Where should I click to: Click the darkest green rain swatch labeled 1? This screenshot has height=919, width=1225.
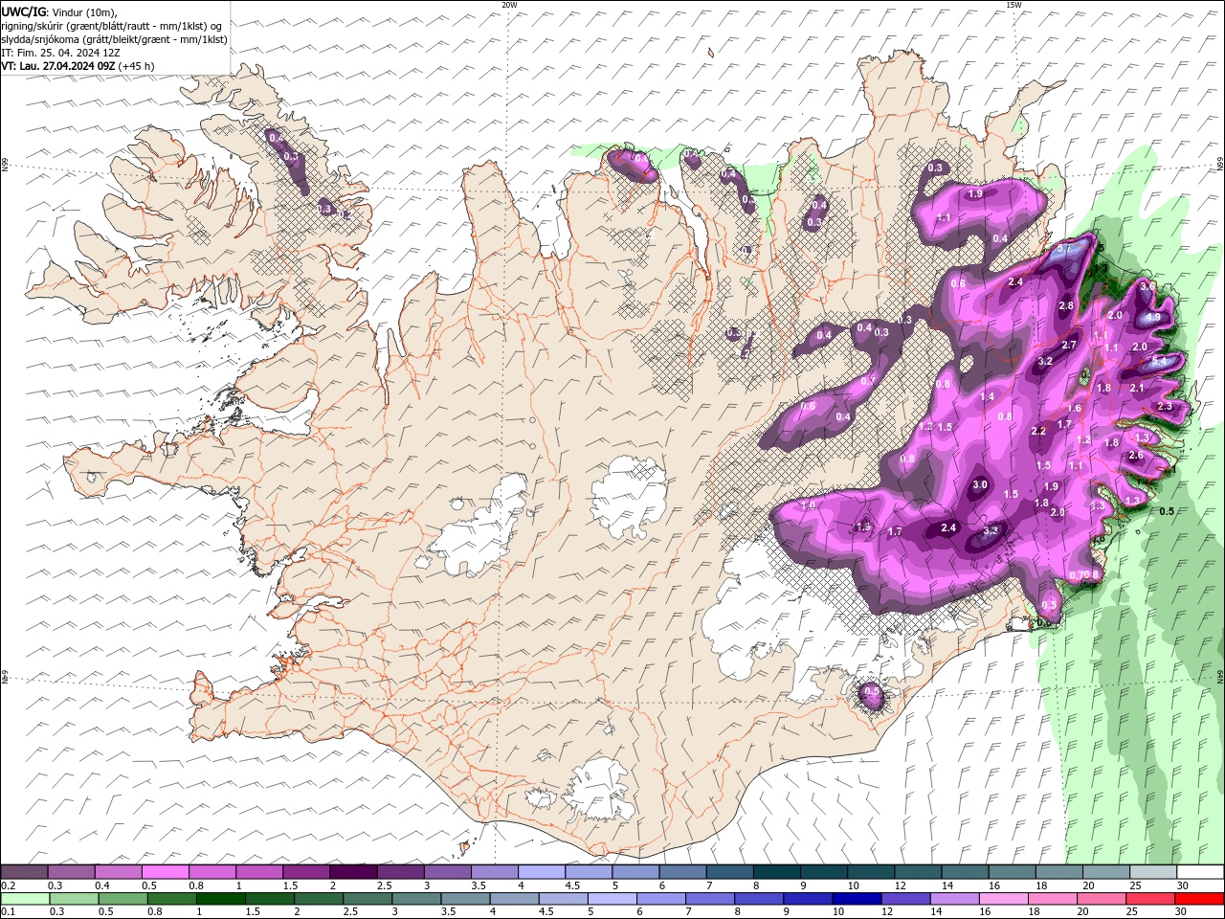tap(221, 899)
